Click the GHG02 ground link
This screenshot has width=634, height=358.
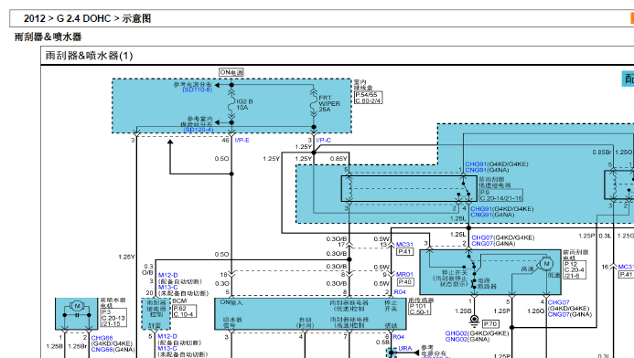pyautogui.click(x=457, y=333)
